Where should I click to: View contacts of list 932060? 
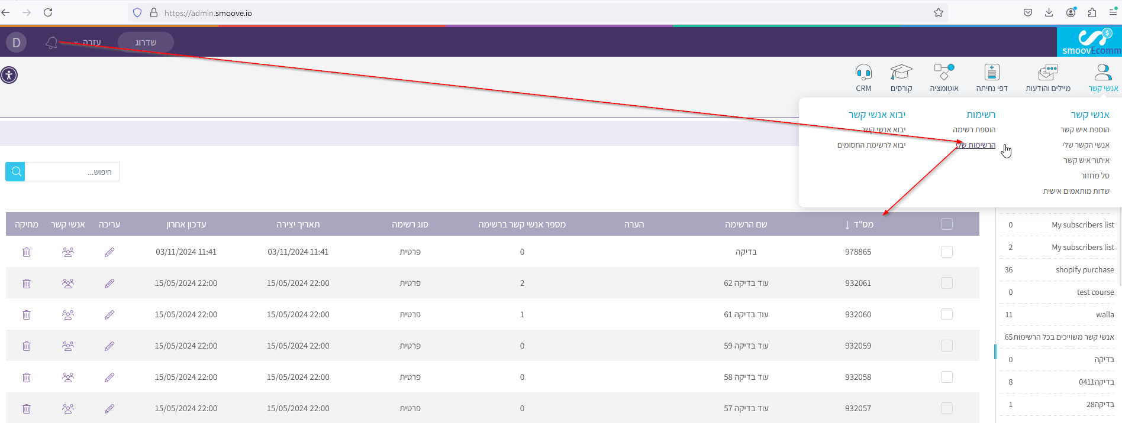click(x=68, y=315)
